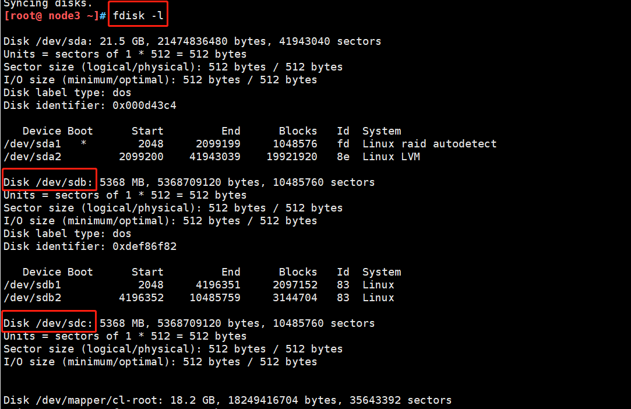Click the '41943040 sectors' value for sda
Screen dimensions: 631x409
pyautogui.click(x=330, y=41)
